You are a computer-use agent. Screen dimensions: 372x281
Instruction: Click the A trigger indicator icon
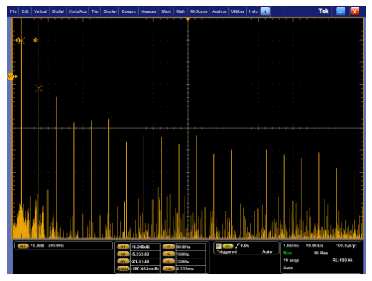tap(218, 246)
